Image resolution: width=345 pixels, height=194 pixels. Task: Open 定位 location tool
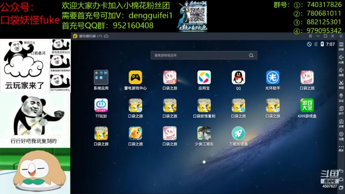click(x=341, y=97)
